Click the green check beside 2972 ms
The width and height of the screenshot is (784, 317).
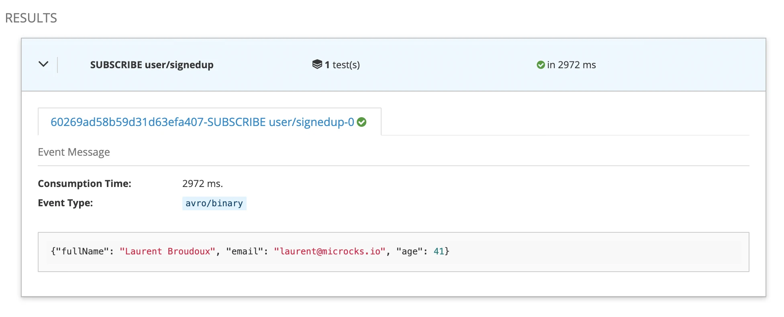(x=541, y=65)
